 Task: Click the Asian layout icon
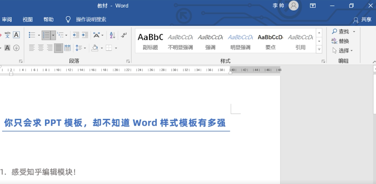coord(96,35)
